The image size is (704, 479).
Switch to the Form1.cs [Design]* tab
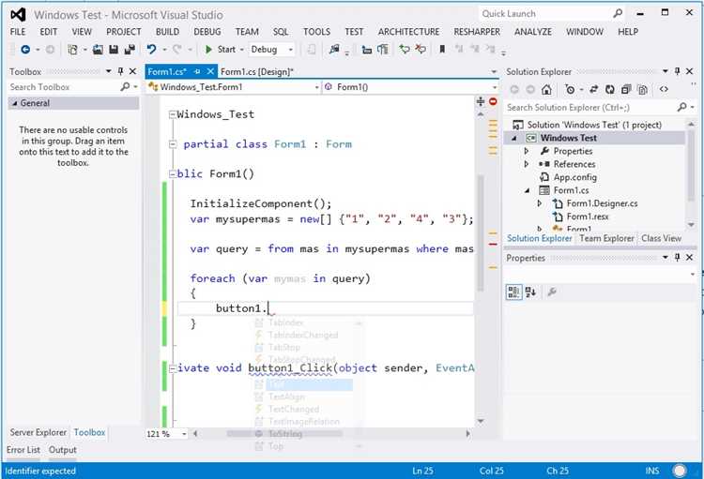pyautogui.click(x=257, y=72)
